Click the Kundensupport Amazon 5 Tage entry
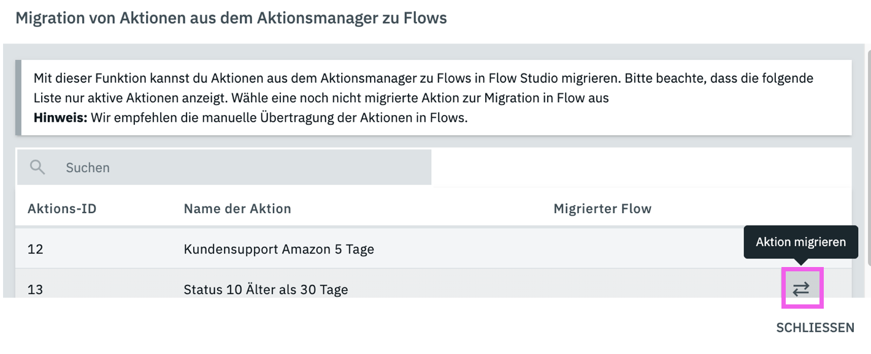The image size is (871, 354). point(278,249)
